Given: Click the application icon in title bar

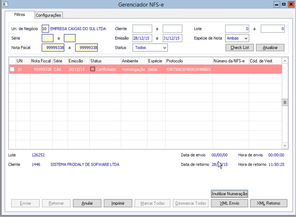Looking at the screenshot, I should pyautogui.click(x=5, y=4).
